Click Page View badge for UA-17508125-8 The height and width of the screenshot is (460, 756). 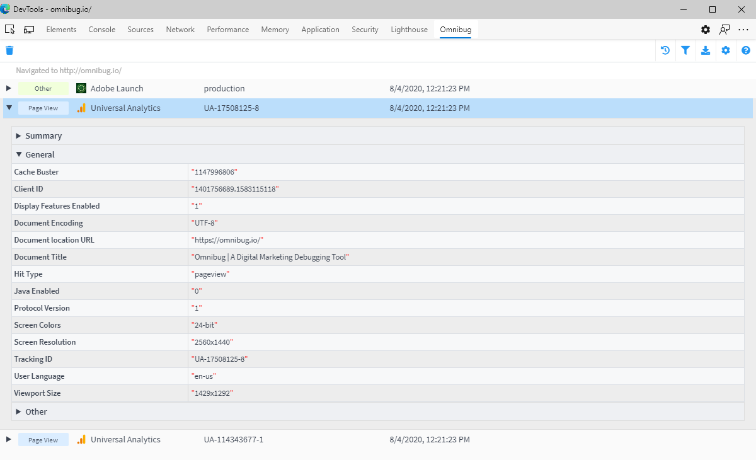point(43,108)
